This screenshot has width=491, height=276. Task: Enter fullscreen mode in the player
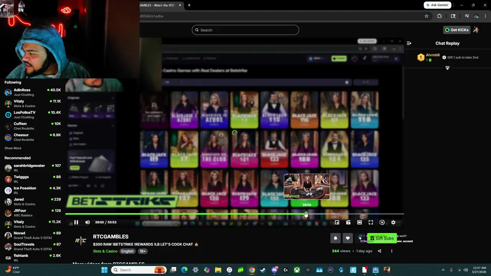tap(371, 222)
